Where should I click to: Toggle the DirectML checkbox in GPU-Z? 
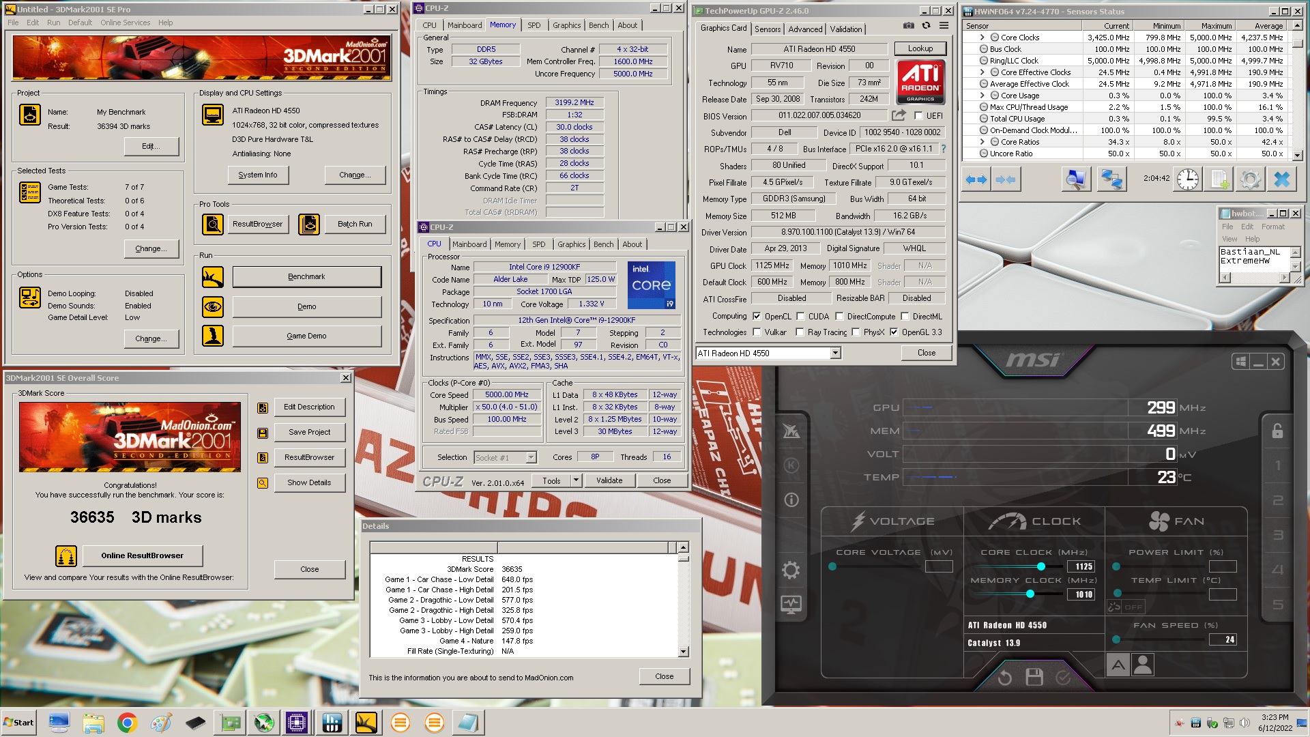(x=905, y=316)
